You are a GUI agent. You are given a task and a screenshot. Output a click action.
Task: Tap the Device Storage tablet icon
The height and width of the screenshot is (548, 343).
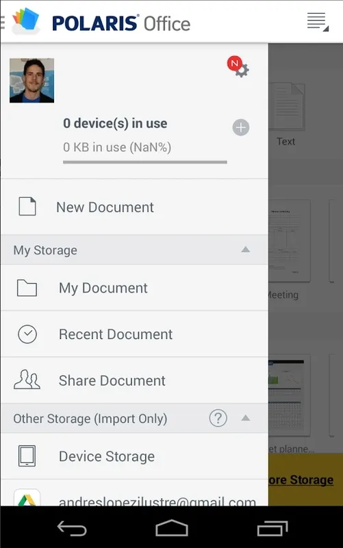coord(27,456)
